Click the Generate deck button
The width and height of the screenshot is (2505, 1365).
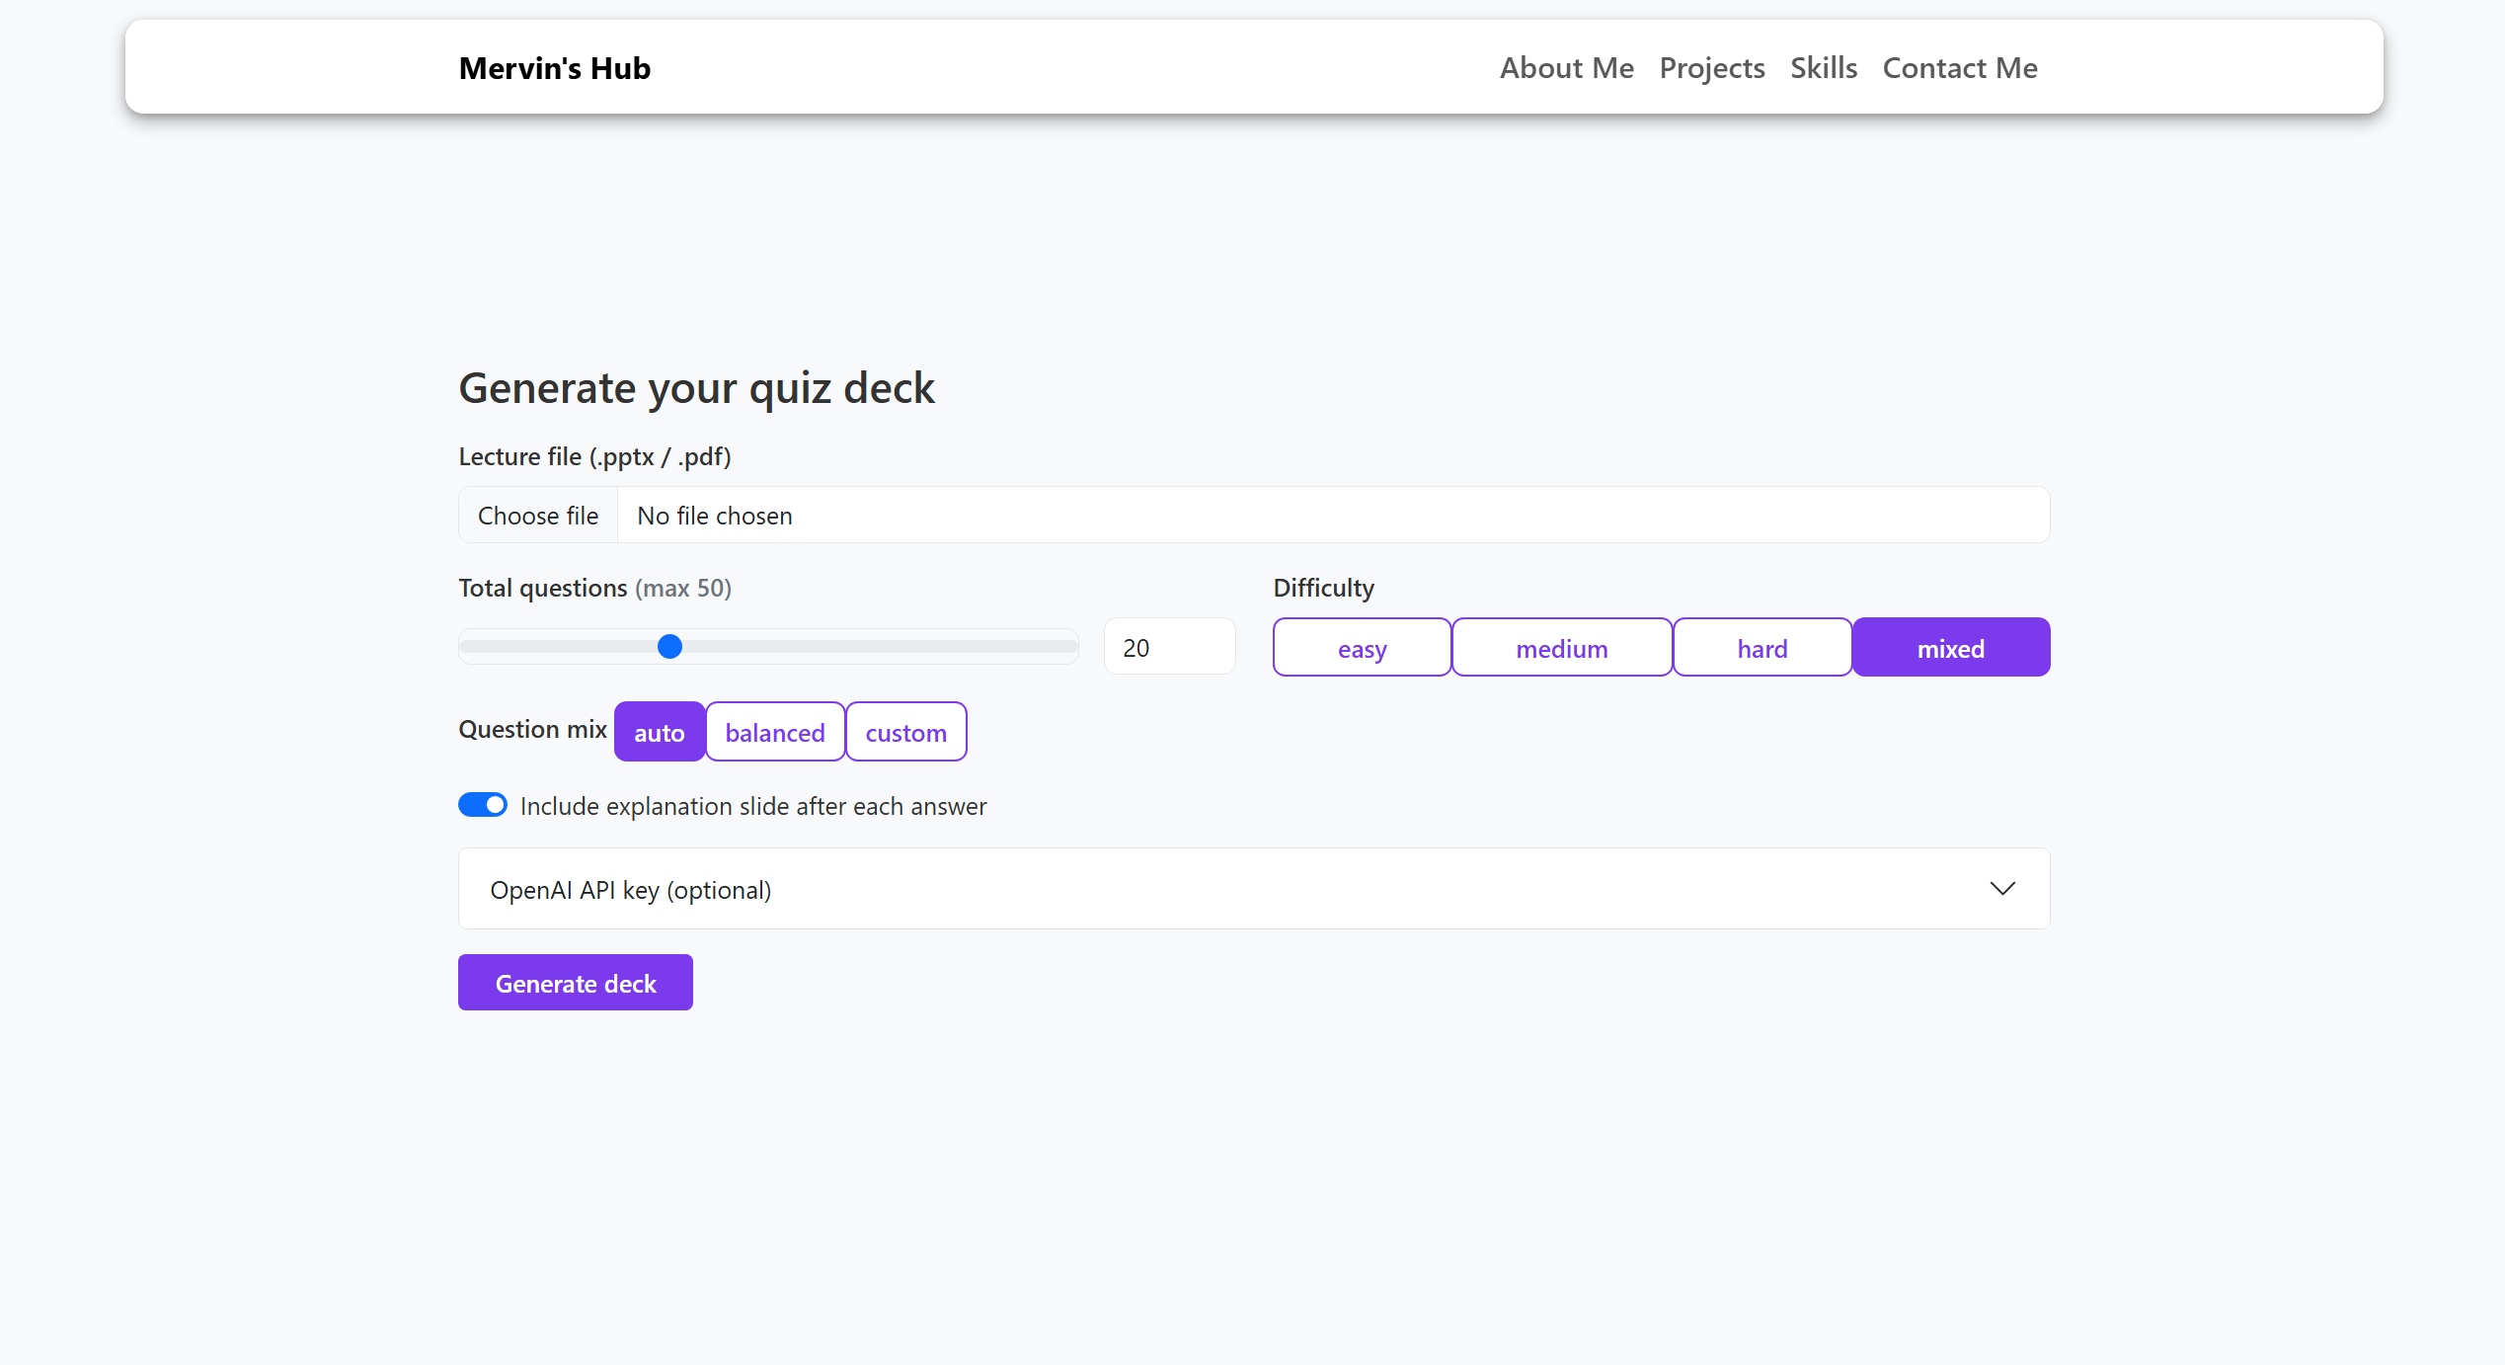[x=575, y=983]
